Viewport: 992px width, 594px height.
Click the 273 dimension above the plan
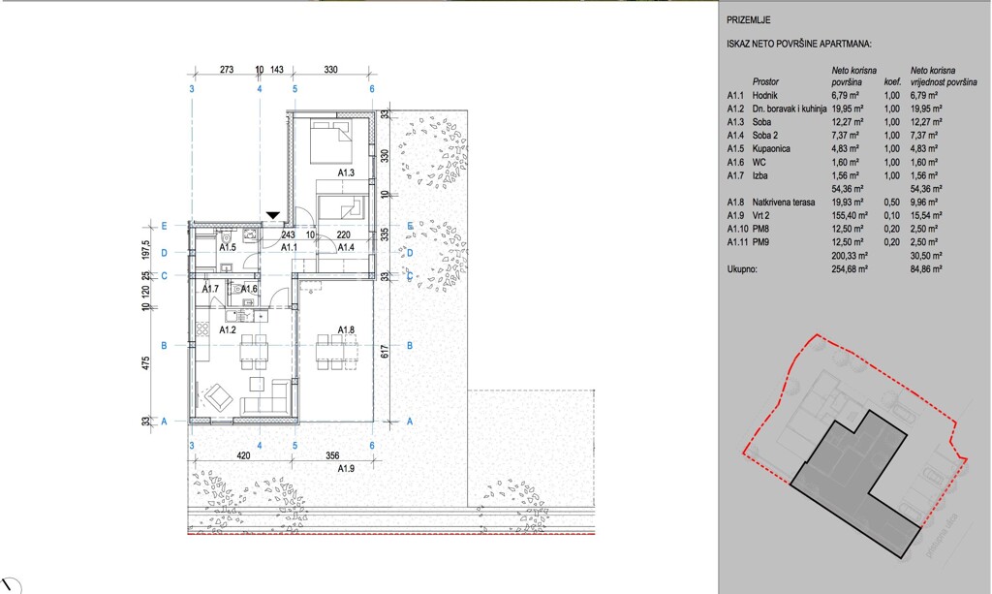[227, 70]
